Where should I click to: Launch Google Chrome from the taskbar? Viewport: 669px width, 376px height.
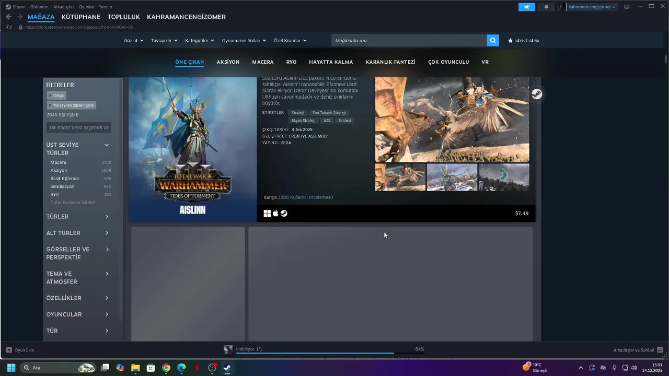click(166, 368)
